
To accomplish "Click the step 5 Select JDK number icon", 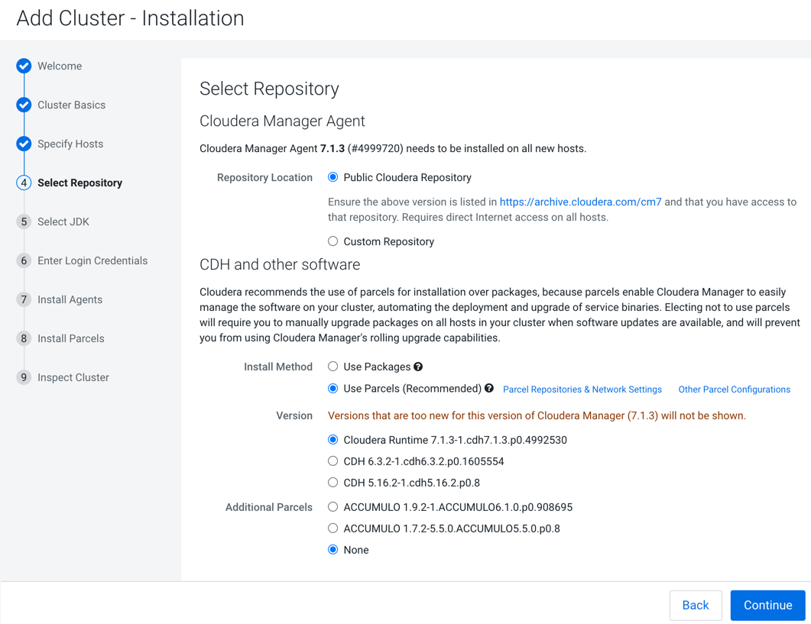I will pos(24,222).
